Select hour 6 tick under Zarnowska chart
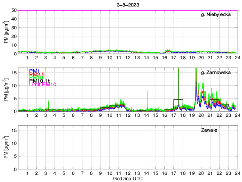 pos(73,115)
